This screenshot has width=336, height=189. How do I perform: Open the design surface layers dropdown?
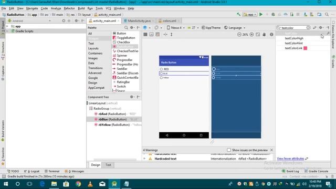(147, 28)
